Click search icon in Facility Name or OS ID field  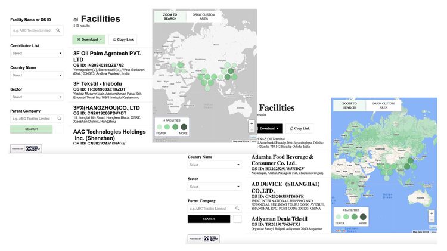point(58,30)
